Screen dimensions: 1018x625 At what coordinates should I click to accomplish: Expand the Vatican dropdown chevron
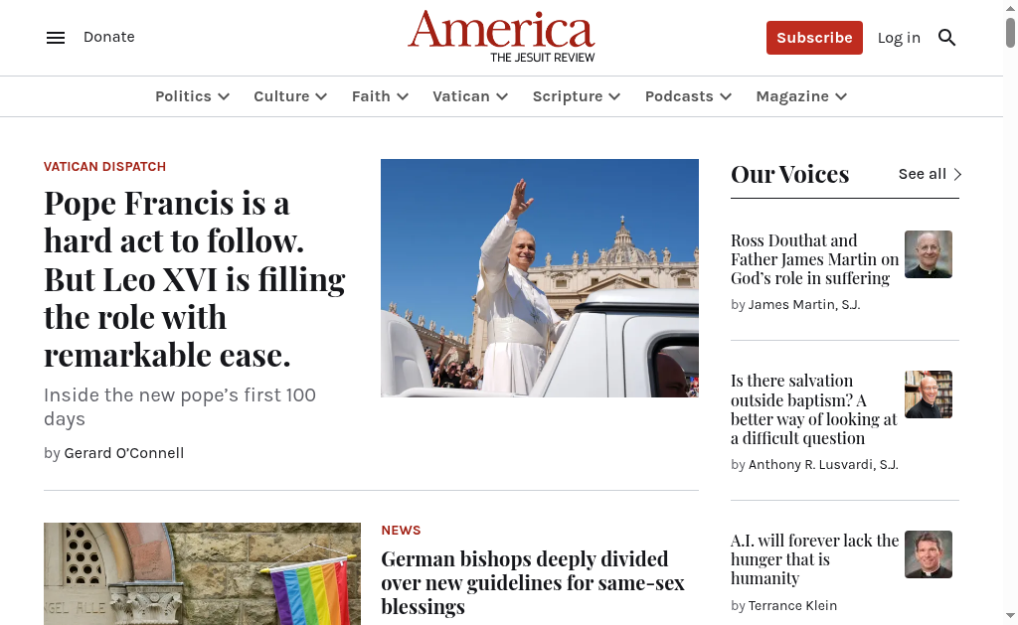(x=502, y=96)
